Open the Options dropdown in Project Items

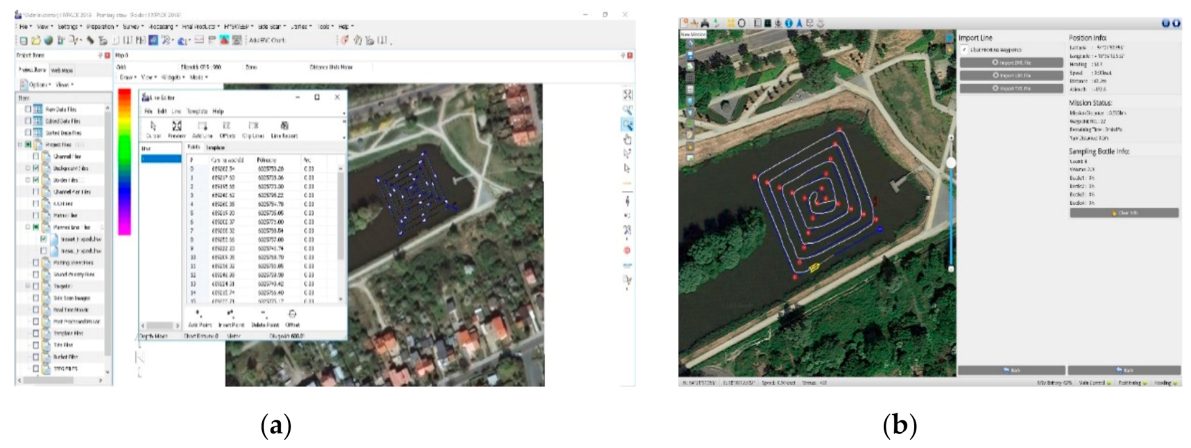[39, 84]
